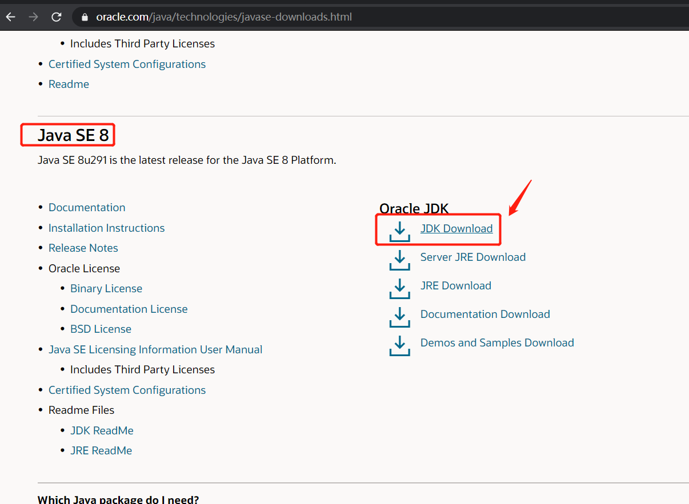Click the browser forward arrow
The image size is (689, 504).
33,17
